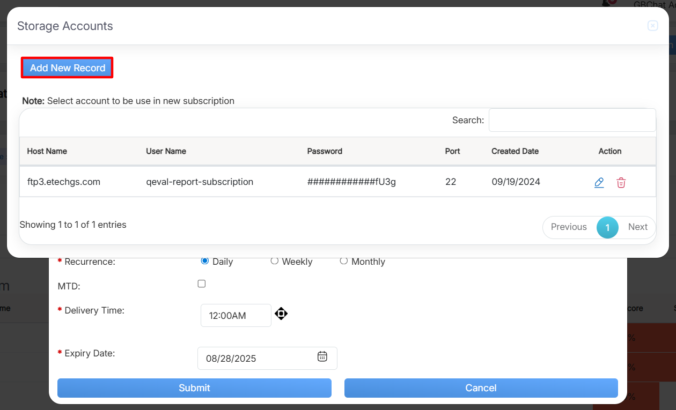
Task: Tick the MTD checkbox
Action: 202,284
